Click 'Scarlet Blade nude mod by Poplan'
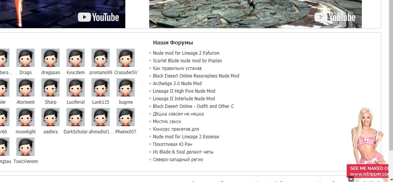Image resolution: width=393 pixels, height=182 pixels. point(187,61)
